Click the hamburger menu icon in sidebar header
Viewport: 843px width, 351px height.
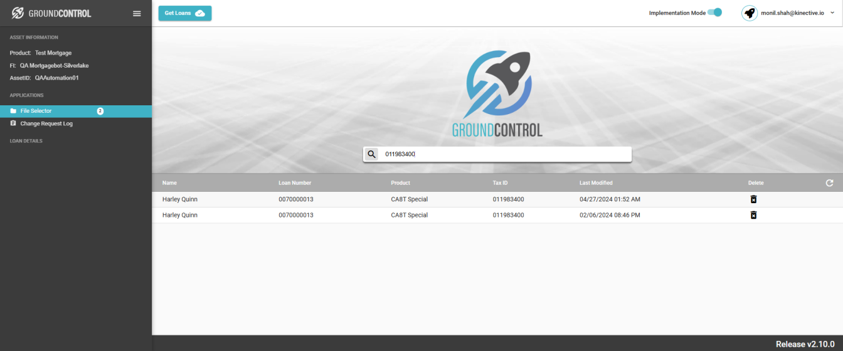tap(137, 13)
